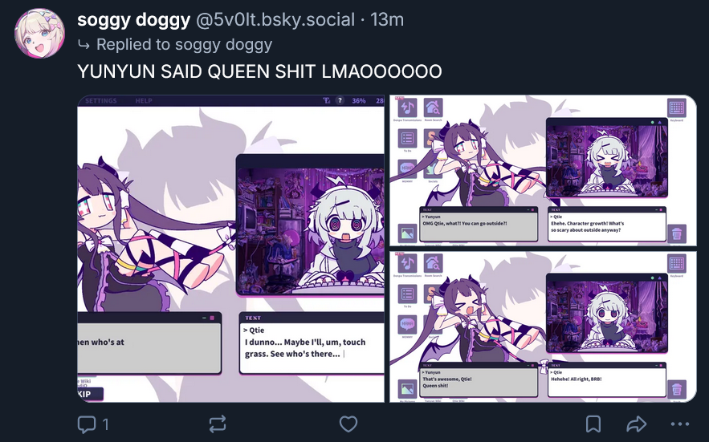Image resolution: width=709 pixels, height=442 pixels.
Task: Click the soggy doggy display name
Action: point(134,19)
